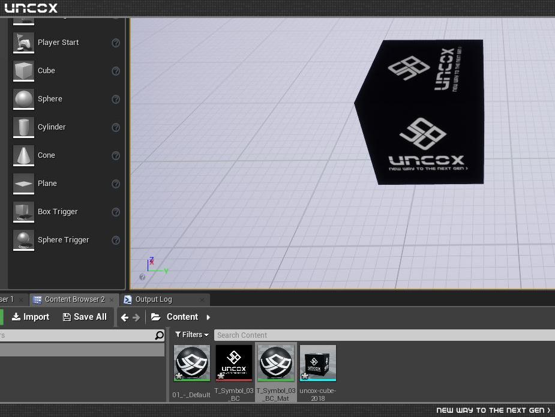Screen dimensions: 555x417
Task: Open help for Cone
Action: click(x=116, y=156)
